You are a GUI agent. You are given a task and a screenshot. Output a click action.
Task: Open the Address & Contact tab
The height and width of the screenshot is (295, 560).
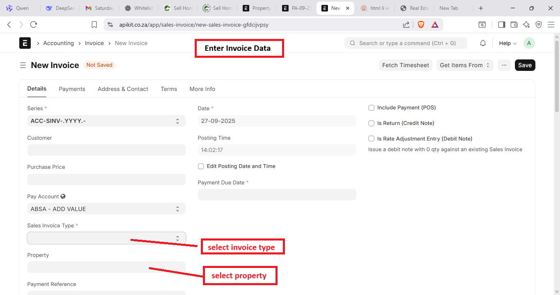tap(123, 89)
